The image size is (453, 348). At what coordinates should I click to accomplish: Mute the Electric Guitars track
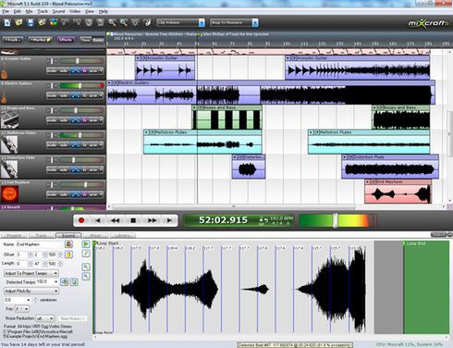(x=52, y=95)
